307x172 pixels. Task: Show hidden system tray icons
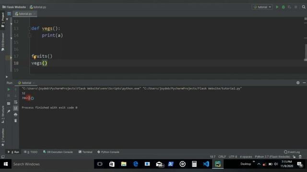coord(259,164)
